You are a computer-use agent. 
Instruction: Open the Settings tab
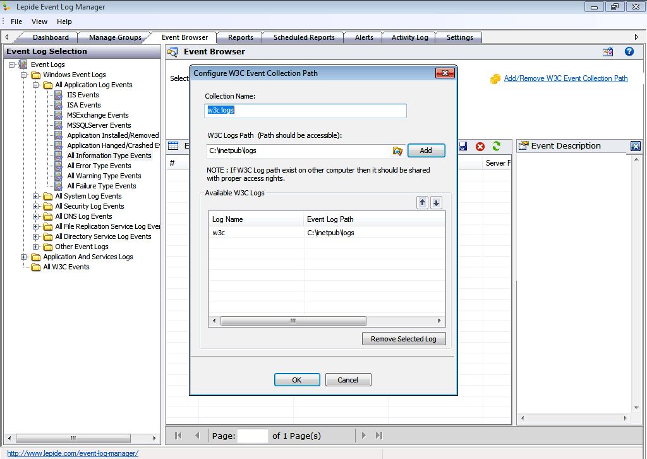tap(460, 37)
